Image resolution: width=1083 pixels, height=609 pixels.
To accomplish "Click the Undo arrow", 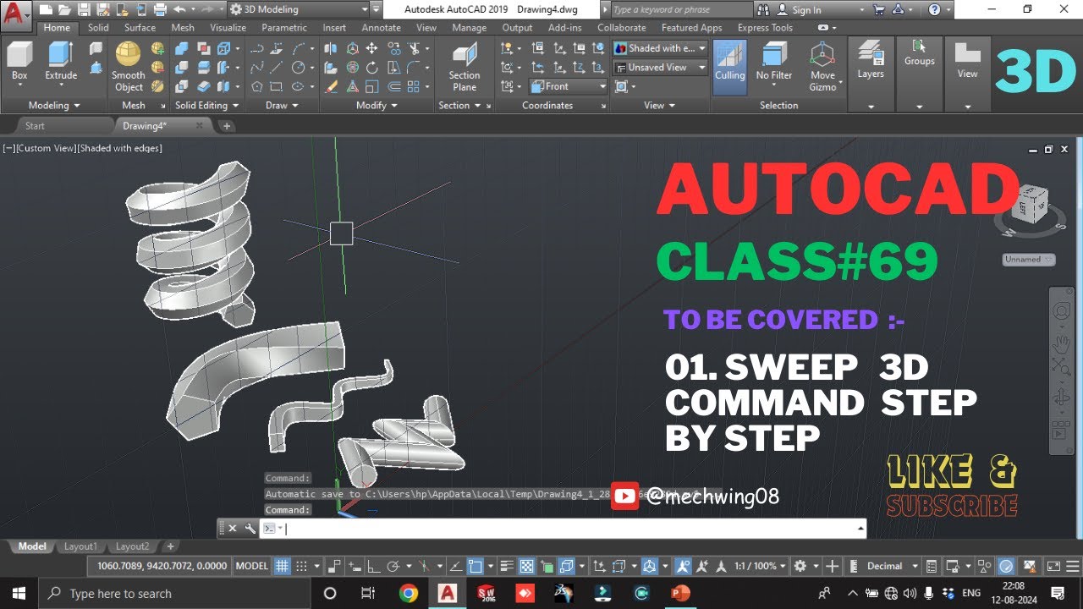I will pos(179,9).
